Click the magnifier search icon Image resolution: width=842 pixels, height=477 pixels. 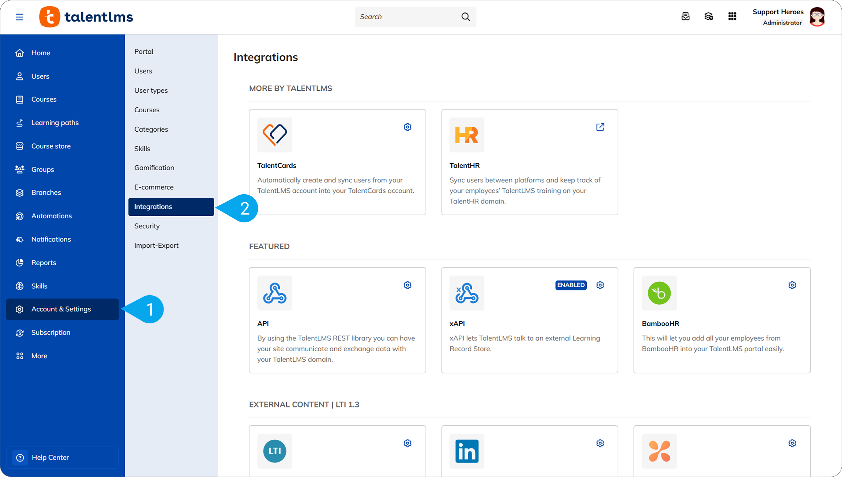pyautogui.click(x=466, y=16)
